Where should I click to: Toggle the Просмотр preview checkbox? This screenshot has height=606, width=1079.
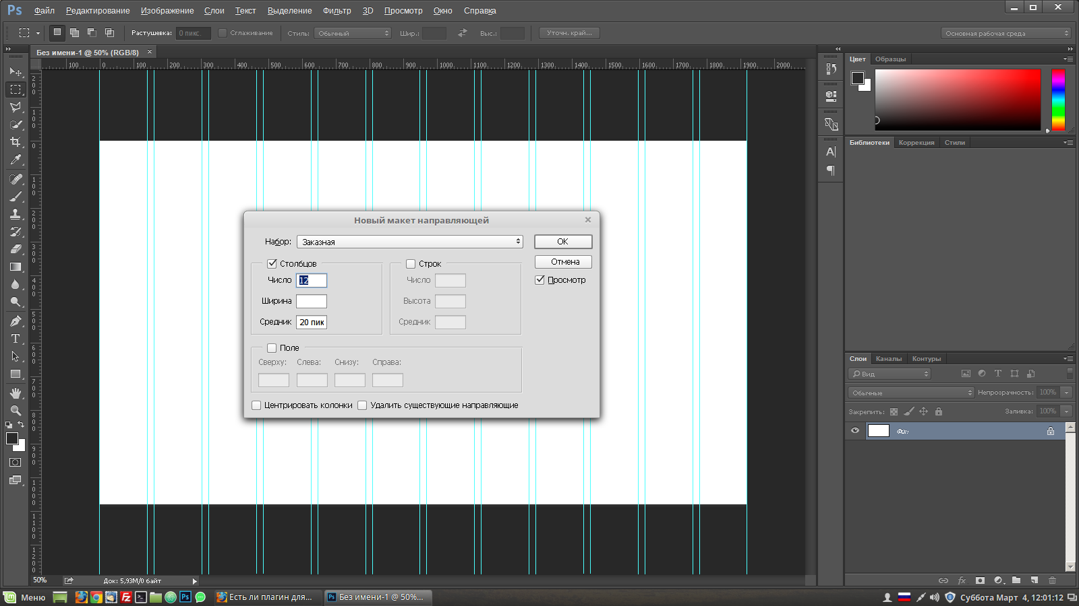tap(539, 280)
